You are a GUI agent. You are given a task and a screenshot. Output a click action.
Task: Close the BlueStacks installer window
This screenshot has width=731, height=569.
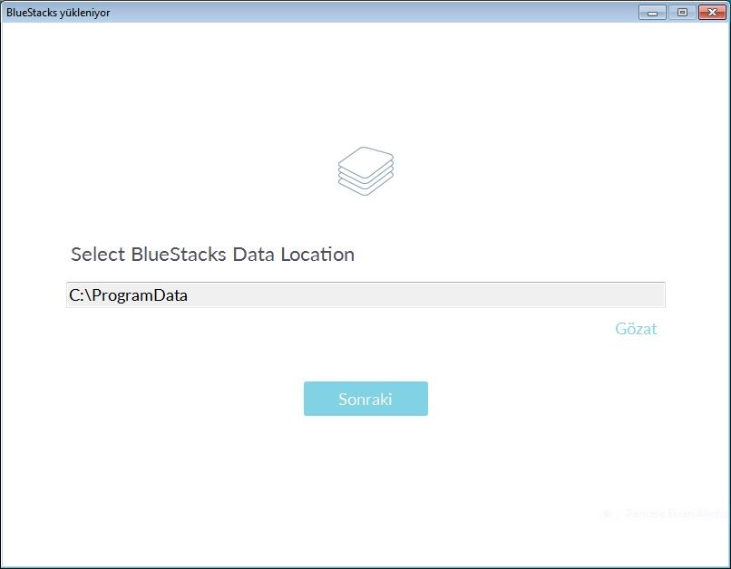[x=712, y=13]
